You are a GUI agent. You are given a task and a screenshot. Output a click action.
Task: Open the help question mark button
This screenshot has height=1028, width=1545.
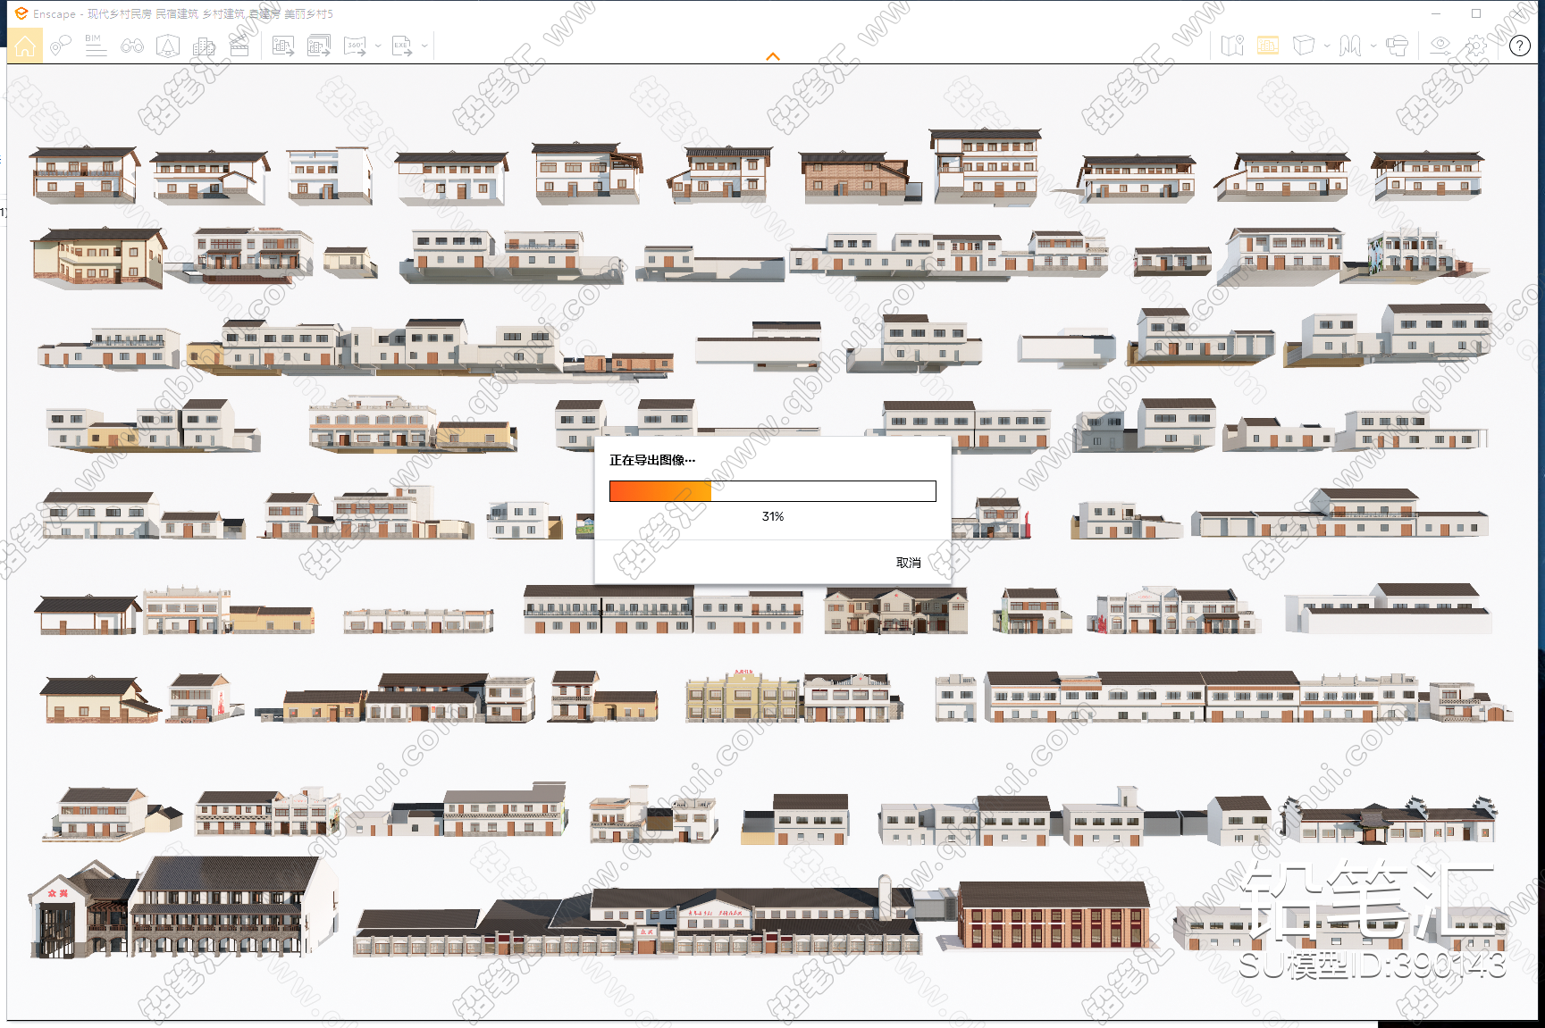[1520, 46]
